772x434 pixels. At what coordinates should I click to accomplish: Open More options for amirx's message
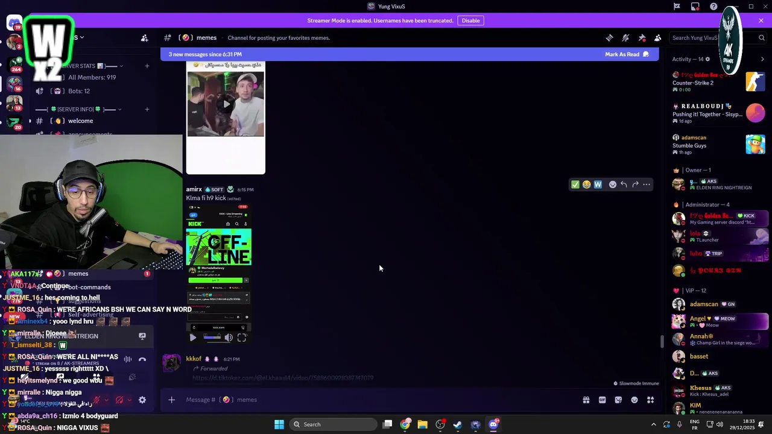[x=647, y=184]
